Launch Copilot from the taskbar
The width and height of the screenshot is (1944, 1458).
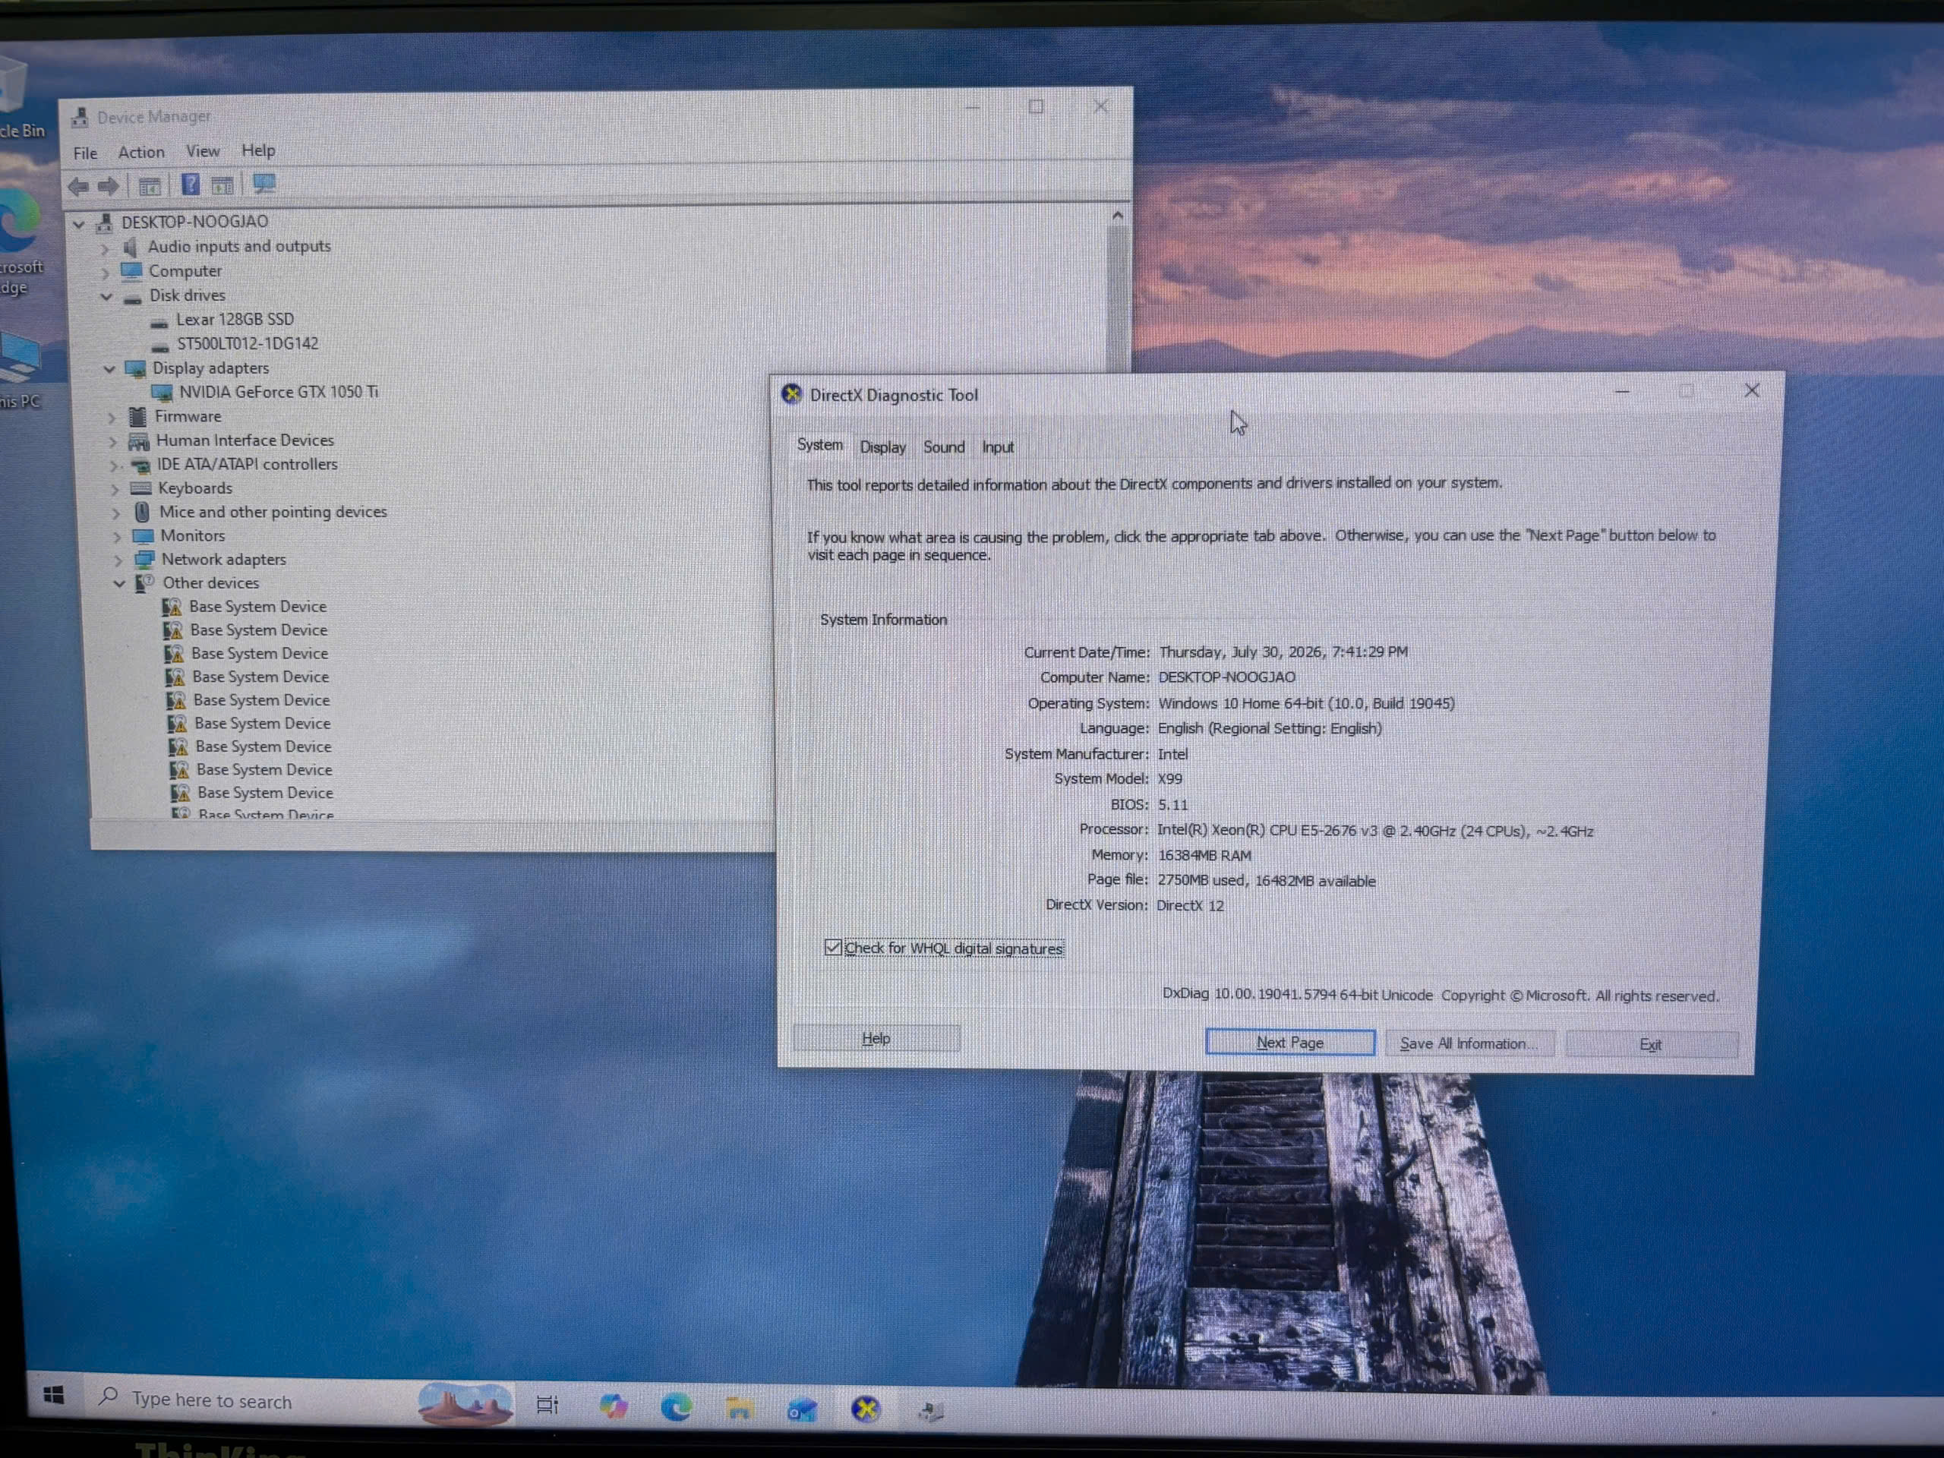point(613,1407)
